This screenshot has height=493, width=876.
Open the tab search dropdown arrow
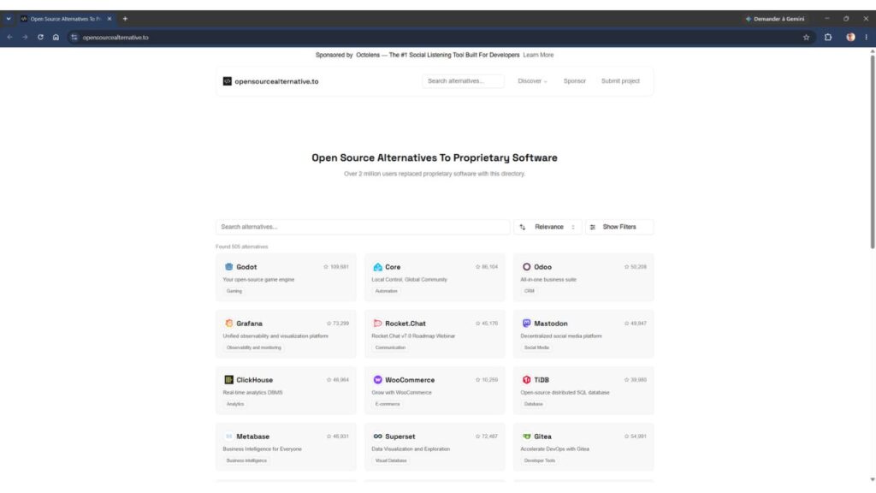[x=9, y=19]
